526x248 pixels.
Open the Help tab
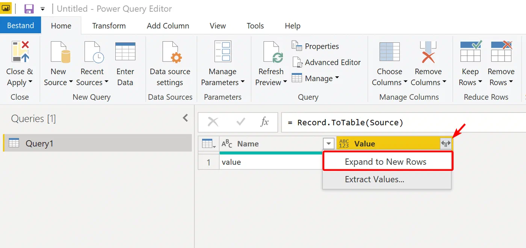coord(293,26)
